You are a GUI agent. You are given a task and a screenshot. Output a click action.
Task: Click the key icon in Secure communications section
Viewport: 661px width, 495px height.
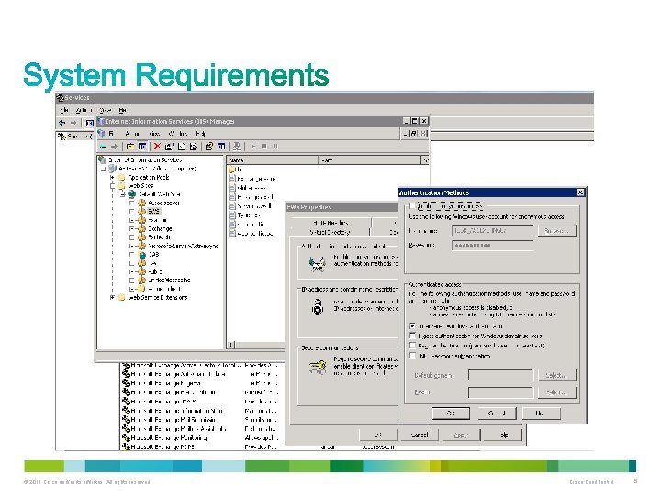coord(317,366)
